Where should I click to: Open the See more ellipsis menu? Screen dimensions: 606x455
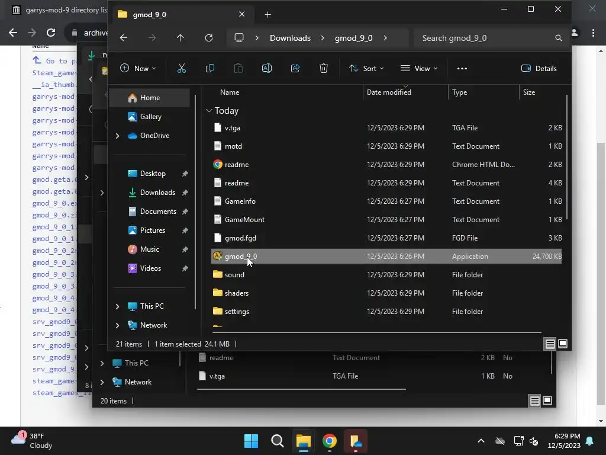(x=462, y=69)
